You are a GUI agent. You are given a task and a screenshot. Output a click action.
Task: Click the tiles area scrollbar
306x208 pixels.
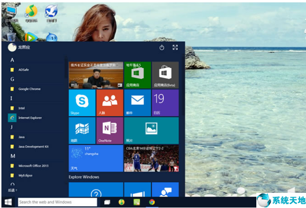[183, 85]
